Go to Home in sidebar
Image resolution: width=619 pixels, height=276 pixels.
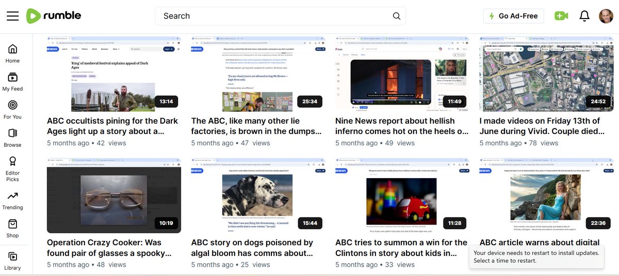[12, 54]
